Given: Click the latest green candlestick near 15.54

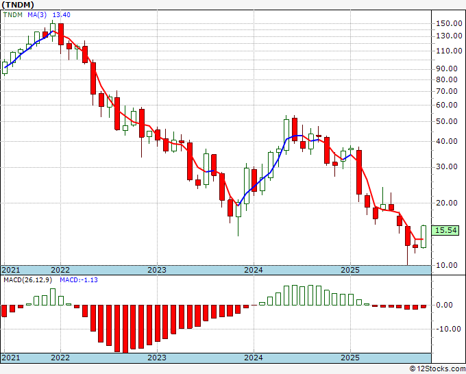Looking at the screenshot, I should click(x=424, y=236).
